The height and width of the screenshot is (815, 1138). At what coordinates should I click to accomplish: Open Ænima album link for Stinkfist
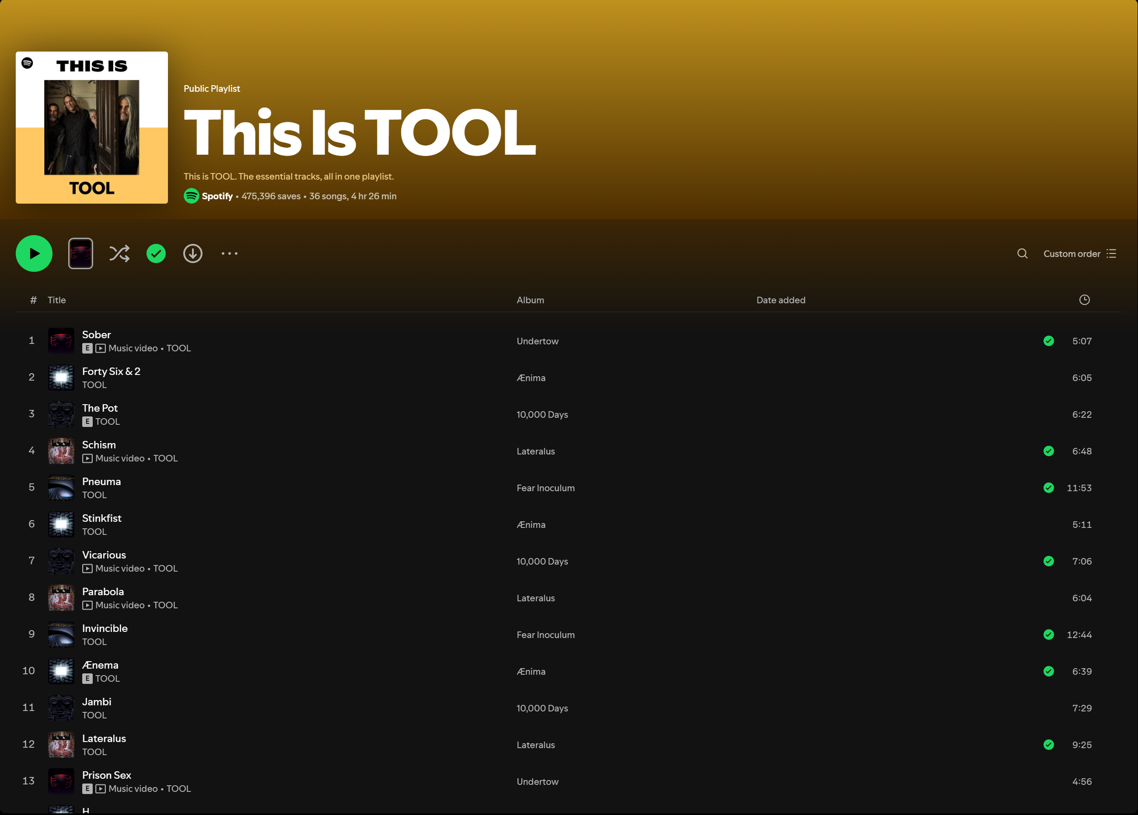(531, 525)
